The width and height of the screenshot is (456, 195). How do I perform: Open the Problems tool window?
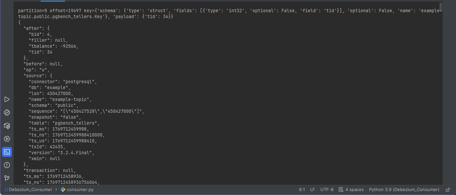pos(7,165)
